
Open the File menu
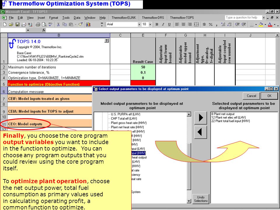pos(11,18)
